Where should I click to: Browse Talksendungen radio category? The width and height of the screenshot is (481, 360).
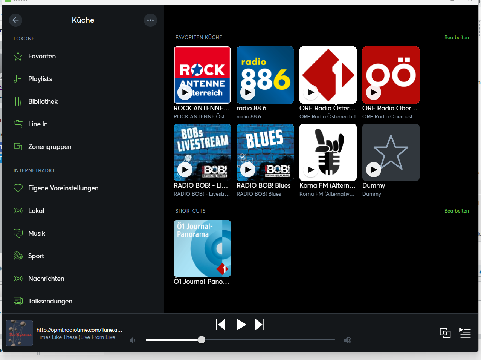83,301
